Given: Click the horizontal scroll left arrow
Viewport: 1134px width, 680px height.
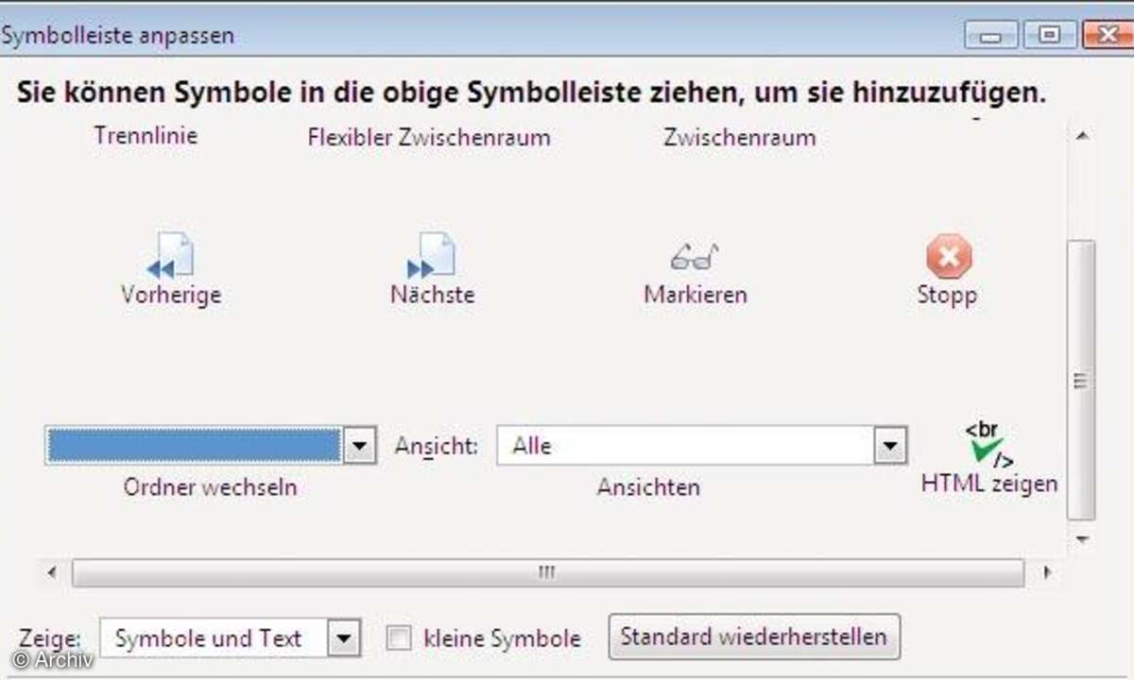Looking at the screenshot, I should click(x=52, y=572).
